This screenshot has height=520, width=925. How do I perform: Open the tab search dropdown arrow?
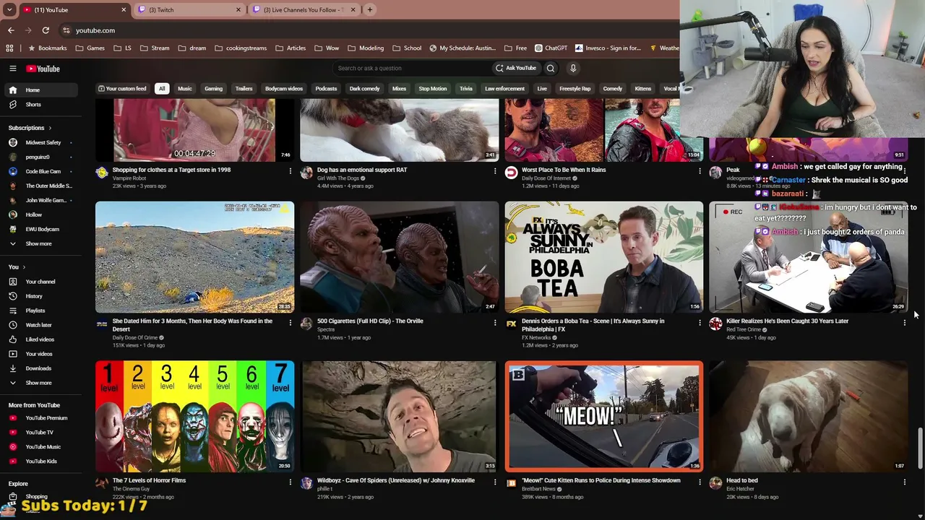click(9, 10)
